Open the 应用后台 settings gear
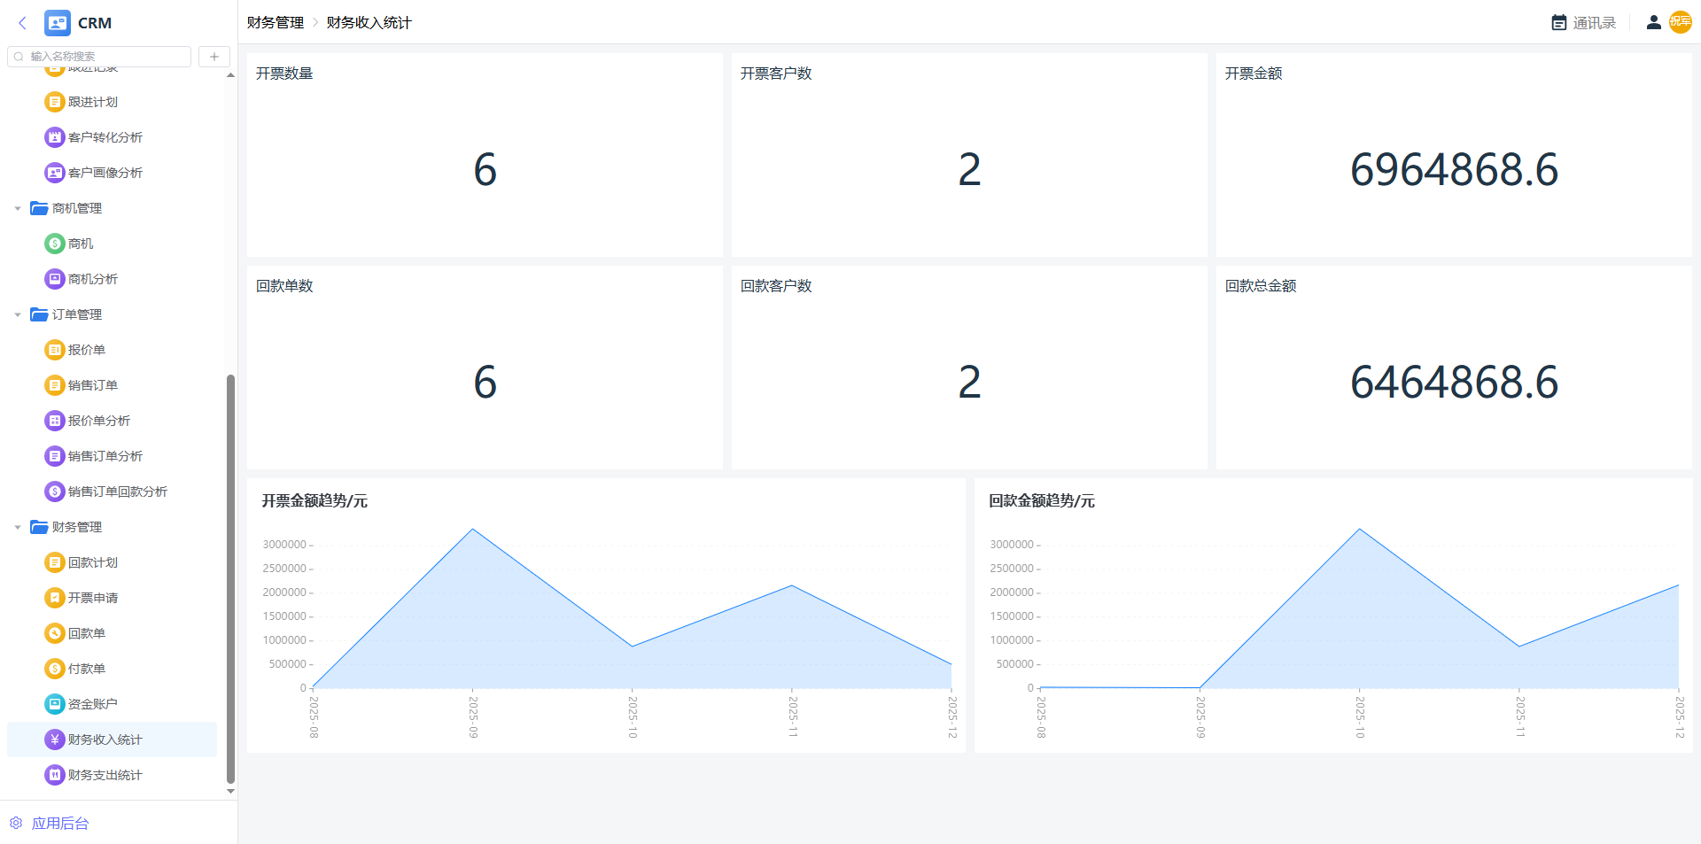 click(16, 823)
